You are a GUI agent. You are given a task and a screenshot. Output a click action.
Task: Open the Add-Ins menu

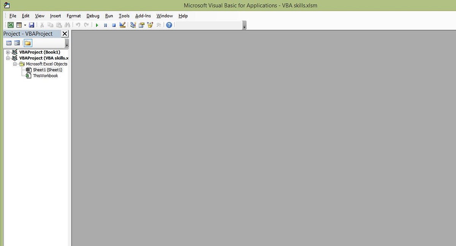143,16
